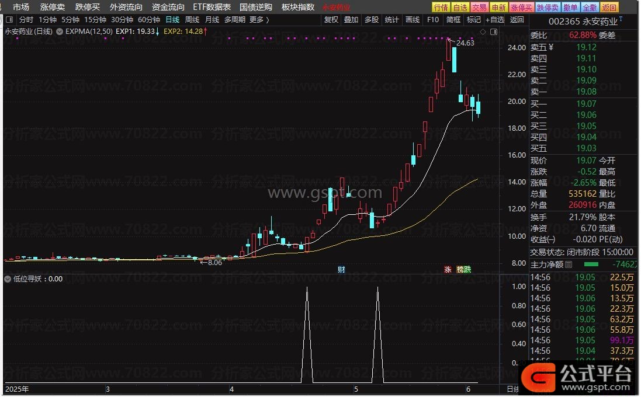Image resolution: width=641 pixels, height=397 pixels.
Task: Click the T icon beside 永安药业 title
Action: tap(621, 19)
